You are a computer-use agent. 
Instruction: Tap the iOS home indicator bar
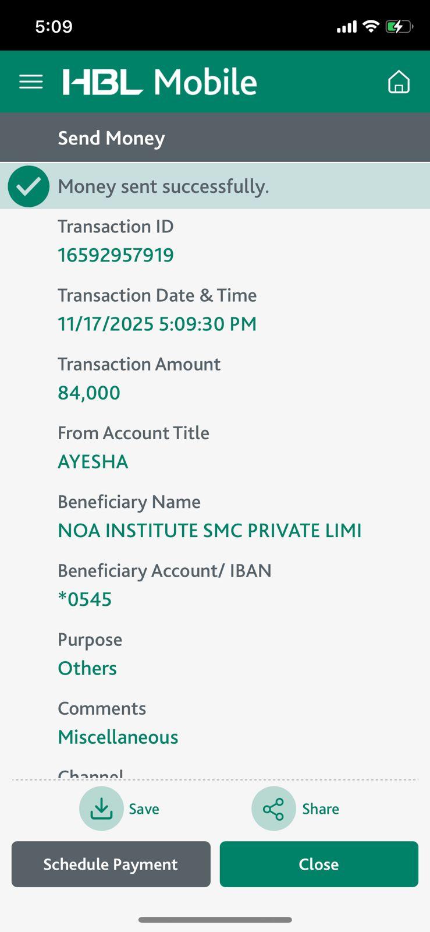pyautogui.click(x=215, y=920)
